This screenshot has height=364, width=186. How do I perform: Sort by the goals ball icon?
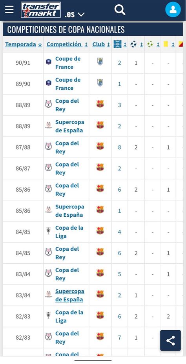(134, 44)
